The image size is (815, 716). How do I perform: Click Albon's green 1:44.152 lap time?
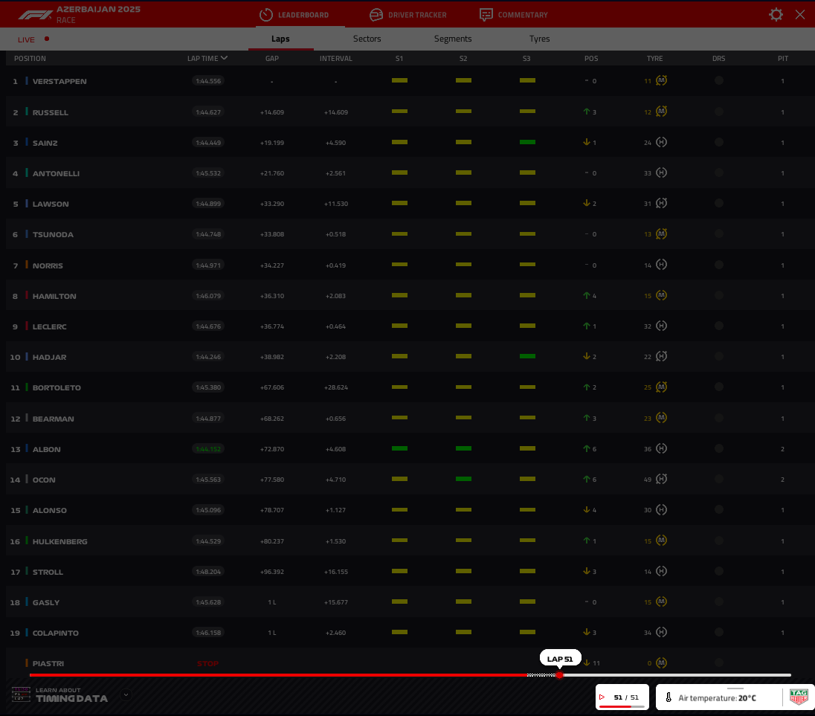point(208,449)
